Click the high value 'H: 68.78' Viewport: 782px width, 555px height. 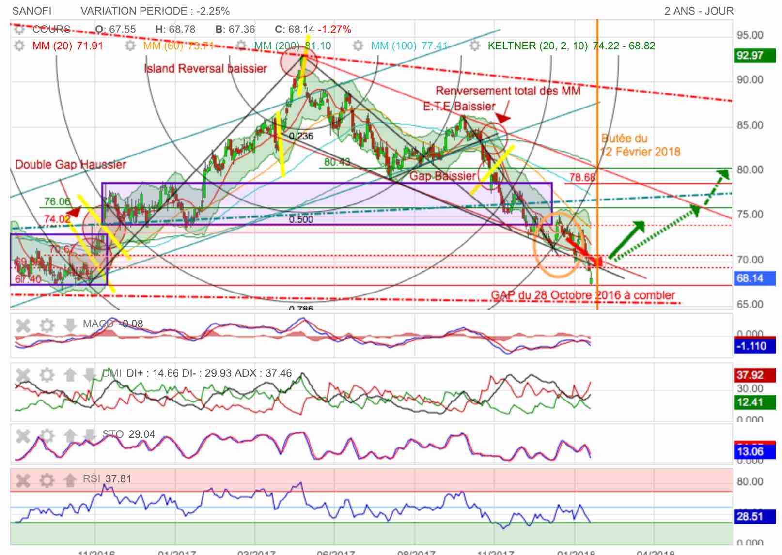point(175,29)
